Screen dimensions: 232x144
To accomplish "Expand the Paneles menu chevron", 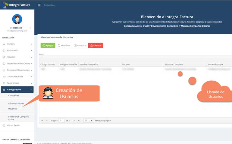I will [31, 44].
